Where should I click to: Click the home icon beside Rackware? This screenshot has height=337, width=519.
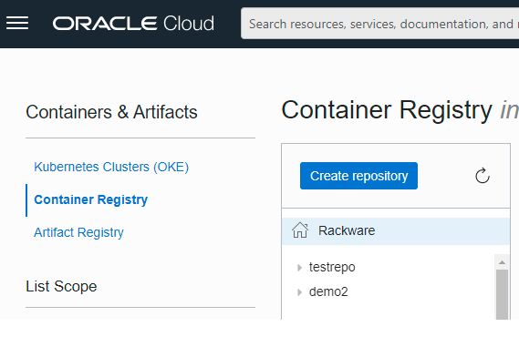(x=300, y=230)
